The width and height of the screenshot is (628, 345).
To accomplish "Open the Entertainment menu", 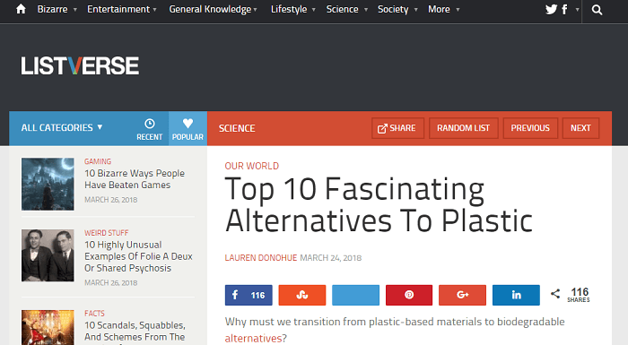I will tap(118, 9).
